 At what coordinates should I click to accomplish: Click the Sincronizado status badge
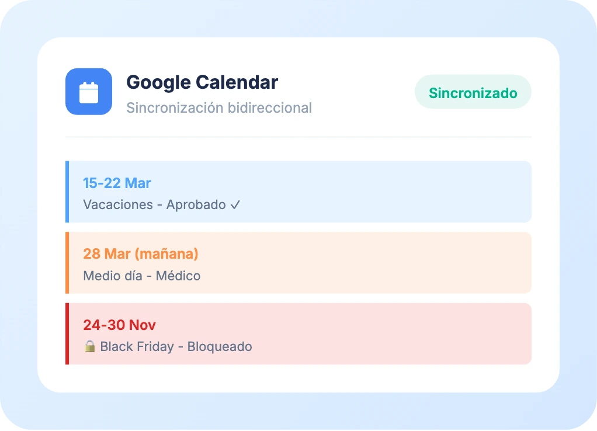coord(473,92)
